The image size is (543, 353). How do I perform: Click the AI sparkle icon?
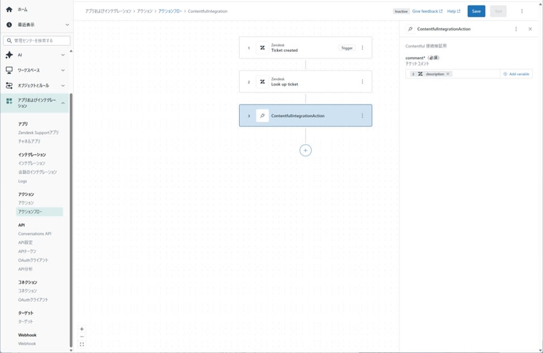coord(9,55)
